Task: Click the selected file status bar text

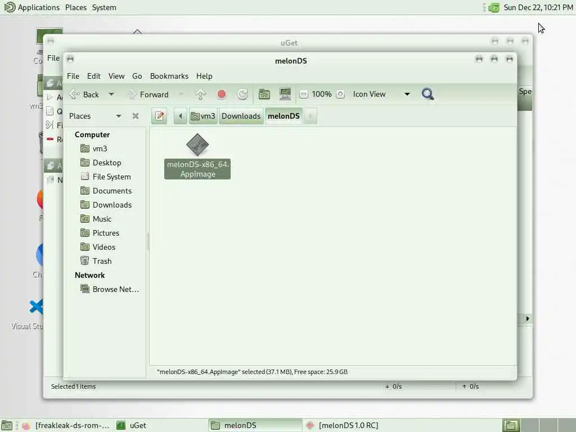Action: (x=252, y=372)
